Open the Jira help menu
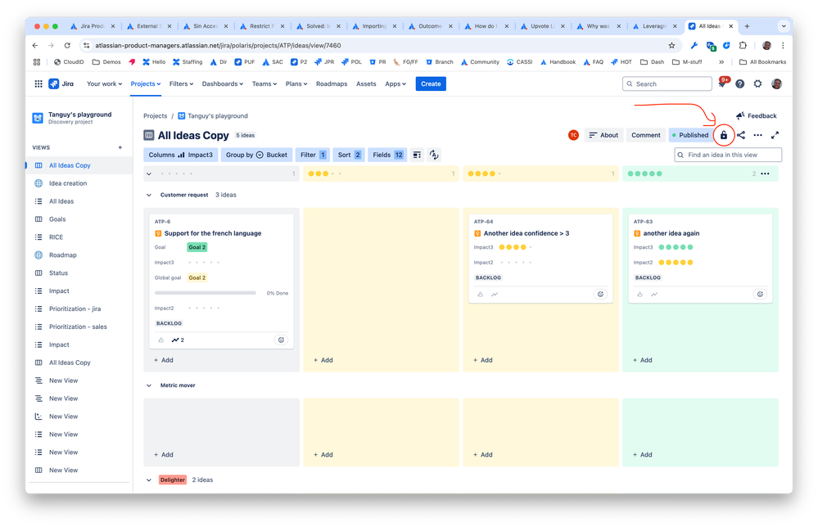 739,84
